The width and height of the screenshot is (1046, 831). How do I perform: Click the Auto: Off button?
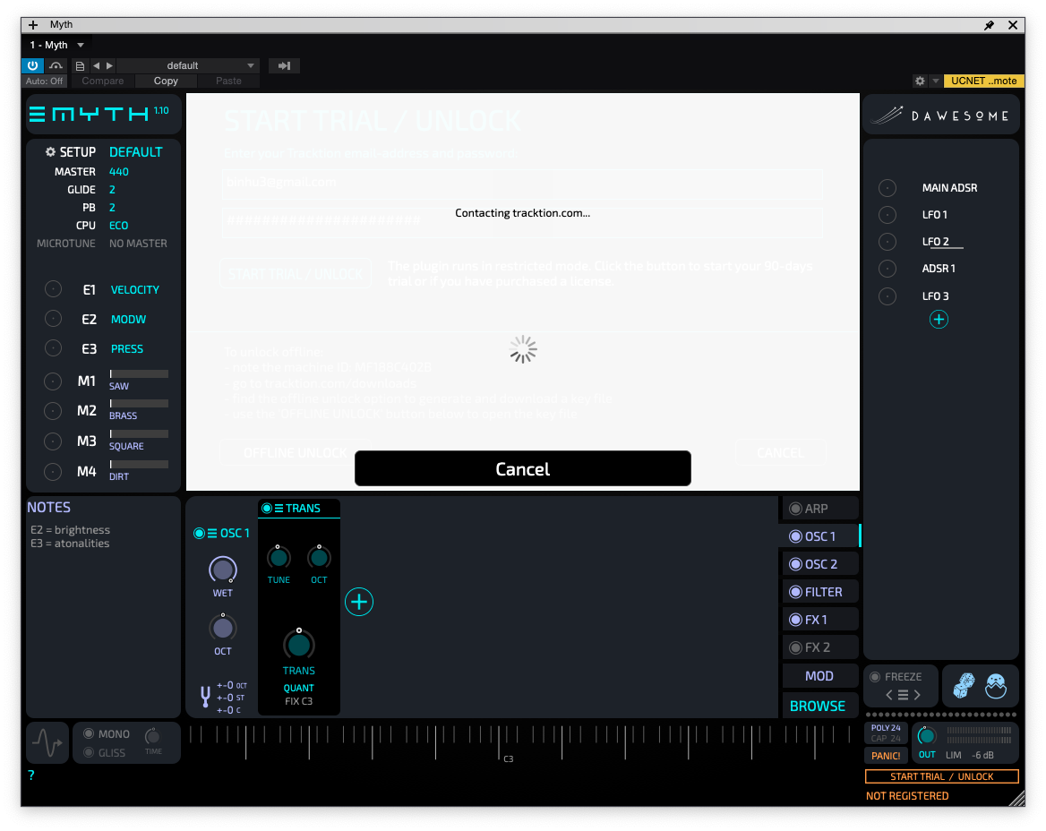click(44, 81)
